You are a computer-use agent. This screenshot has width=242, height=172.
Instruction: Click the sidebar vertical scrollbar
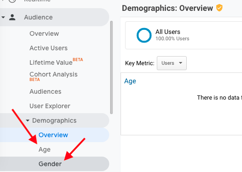click(111, 67)
